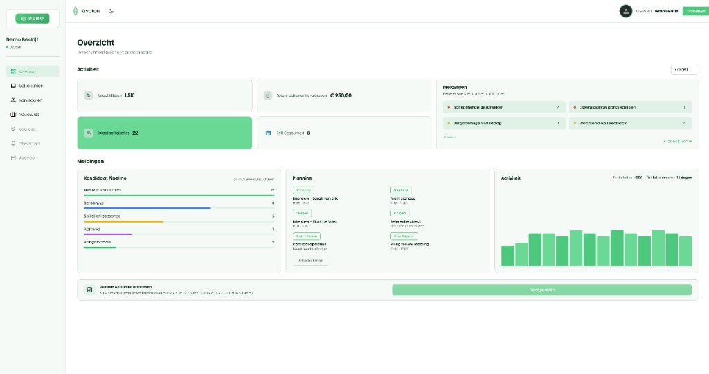Open the Agenda label in the sidebar
This screenshot has height=374, width=709.
[27, 158]
